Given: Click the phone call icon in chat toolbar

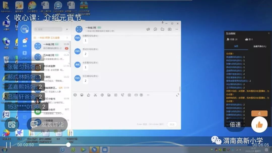Looking at the screenshot, I should [122, 95].
